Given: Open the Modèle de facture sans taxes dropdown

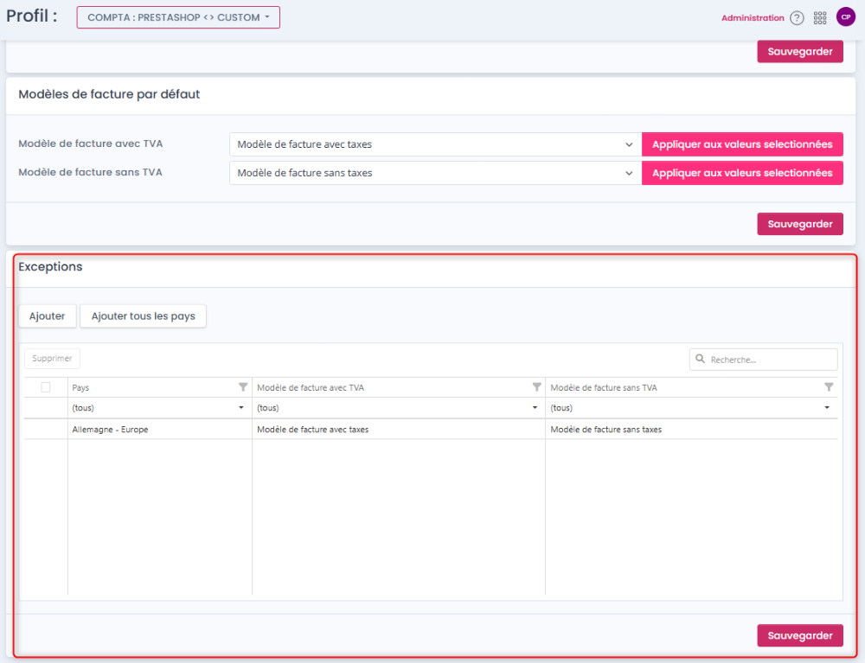Looking at the screenshot, I should [x=435, y=173].
